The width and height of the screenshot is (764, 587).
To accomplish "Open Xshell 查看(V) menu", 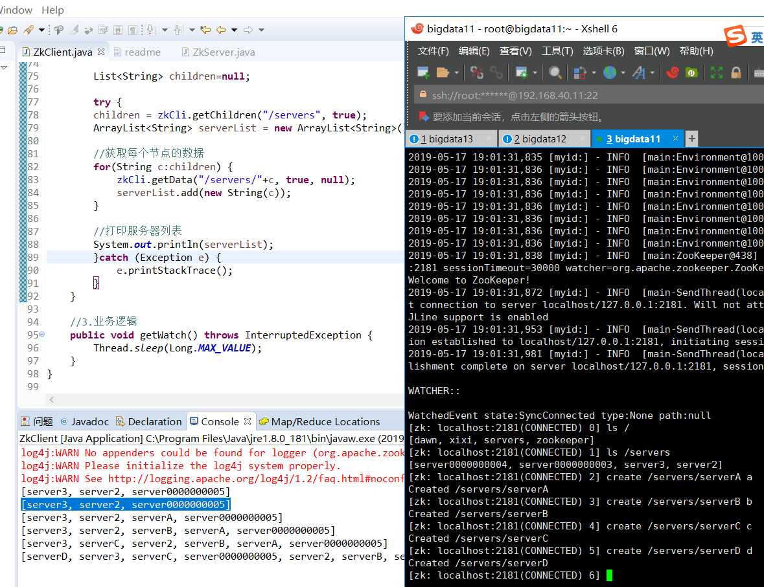I will 516,51.
